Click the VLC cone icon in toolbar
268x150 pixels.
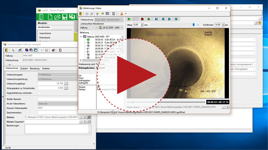pyautogui.click(x=121, y=14)
